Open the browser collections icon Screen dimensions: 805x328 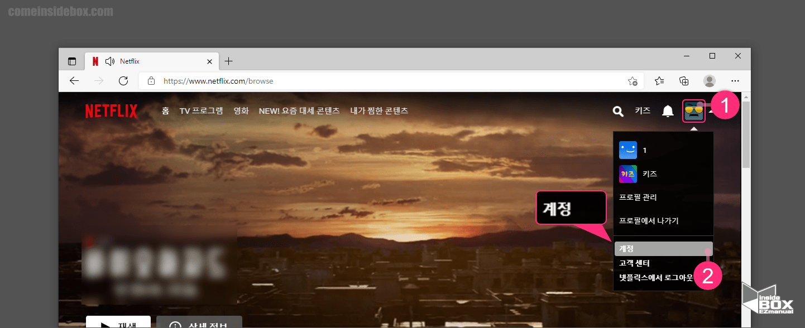pos(684,81)
